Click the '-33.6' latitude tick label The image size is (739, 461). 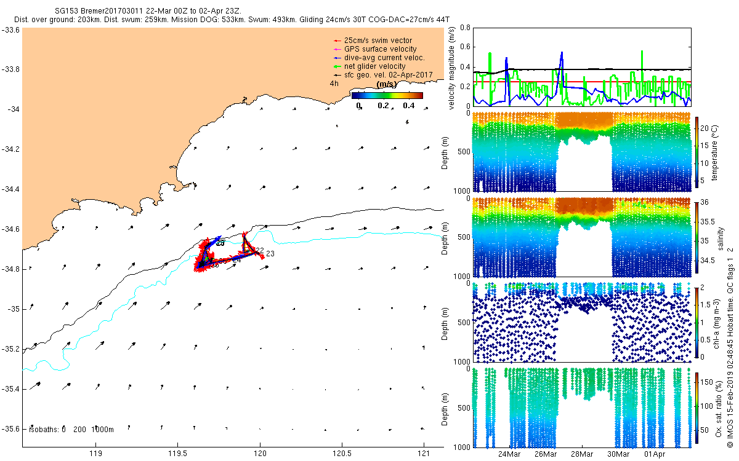[10, 30]
